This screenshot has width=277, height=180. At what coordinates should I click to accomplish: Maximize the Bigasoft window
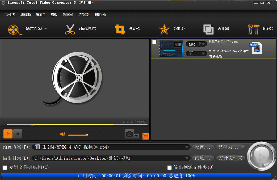click(x=262, y=3)
